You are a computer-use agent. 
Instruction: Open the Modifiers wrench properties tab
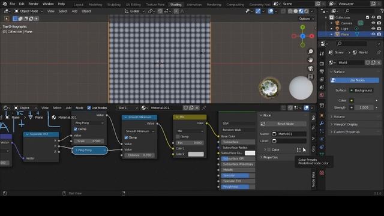click(x=322, y=123)
